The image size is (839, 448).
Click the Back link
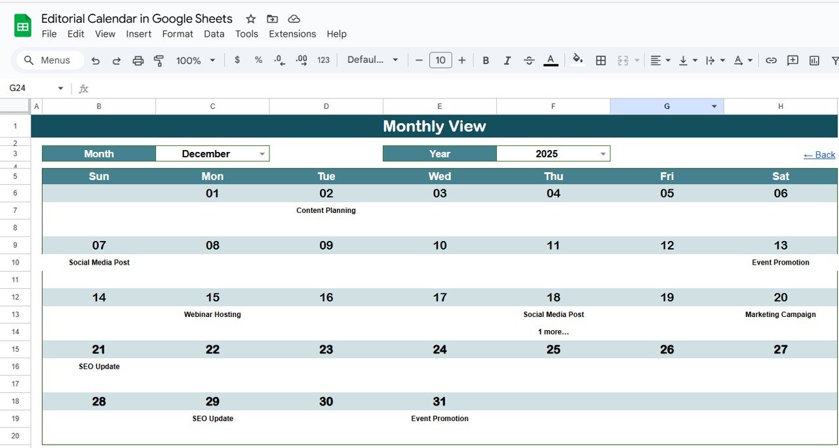[819, 155]
